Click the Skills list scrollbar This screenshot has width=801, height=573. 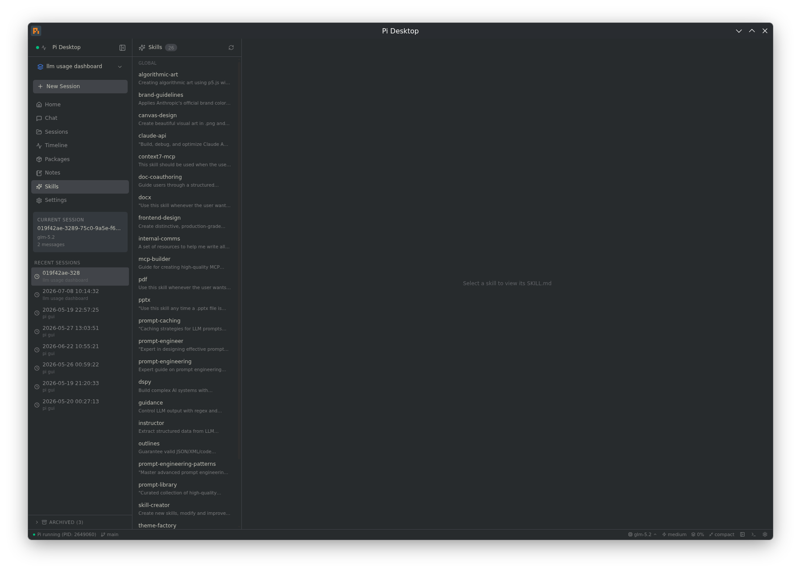(239, 260)
